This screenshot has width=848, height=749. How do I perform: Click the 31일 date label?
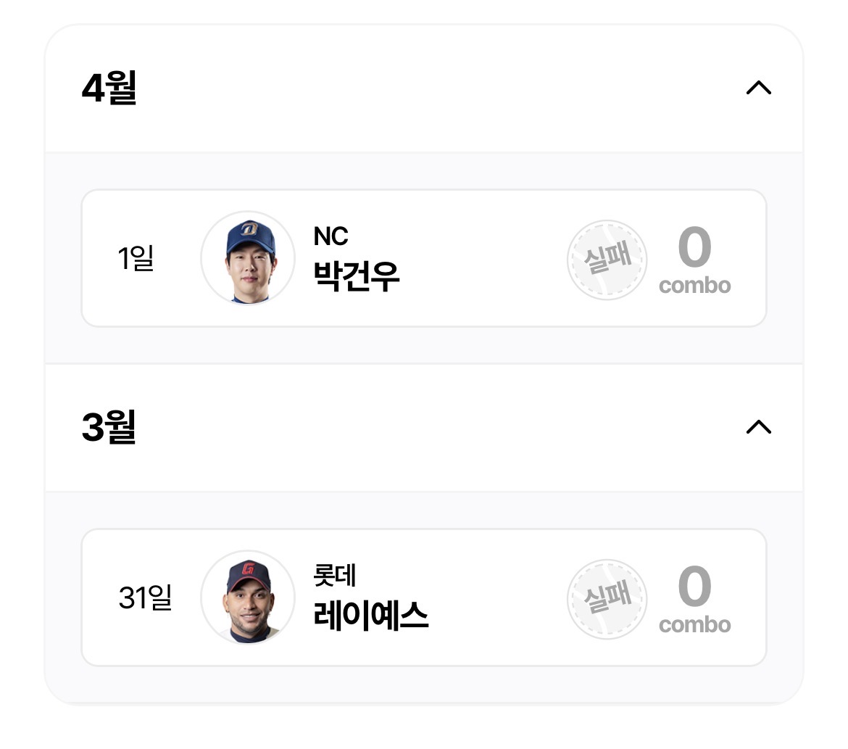click(x=145, y=598)
